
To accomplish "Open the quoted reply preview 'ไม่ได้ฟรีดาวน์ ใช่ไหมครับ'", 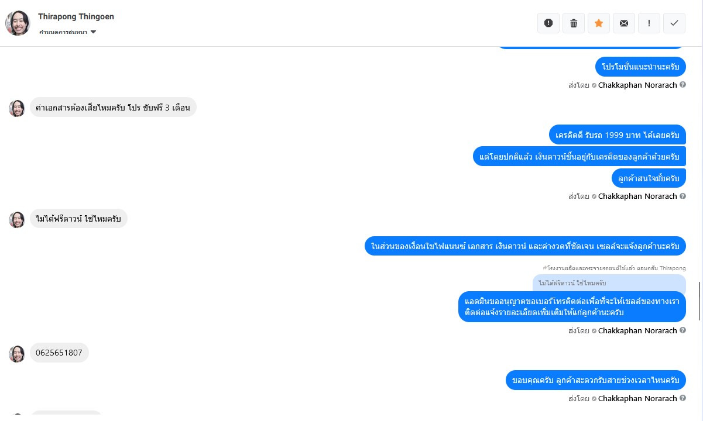I will coord(609,283).
